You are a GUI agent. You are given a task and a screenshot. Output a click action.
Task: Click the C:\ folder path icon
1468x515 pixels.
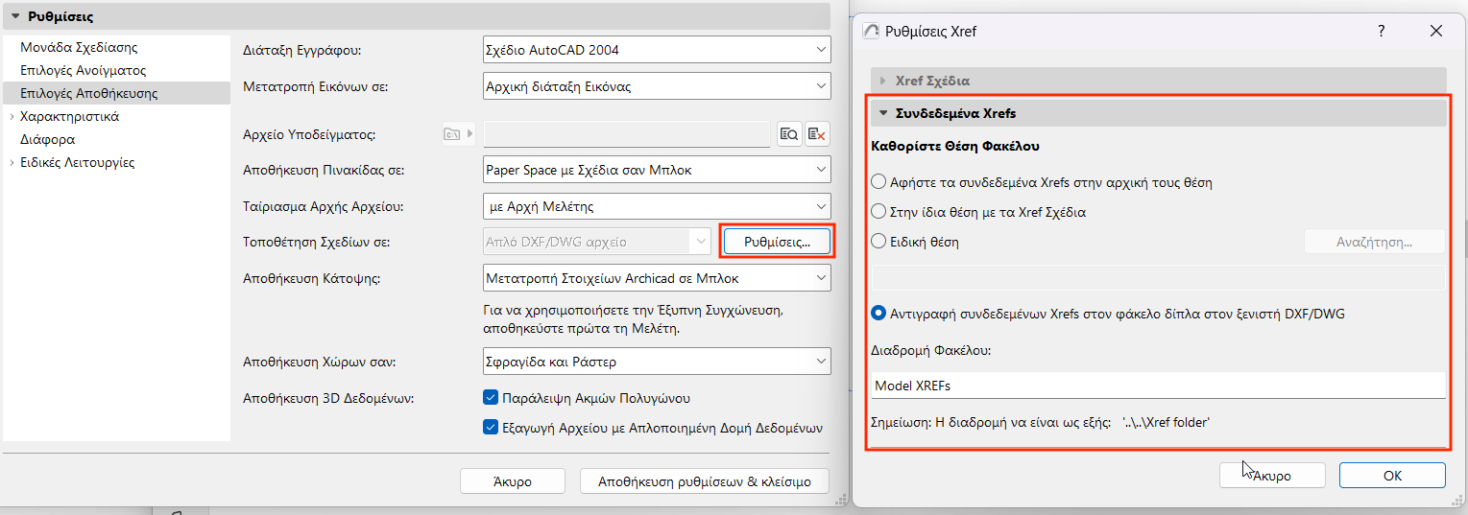click(x=452, y=134)
